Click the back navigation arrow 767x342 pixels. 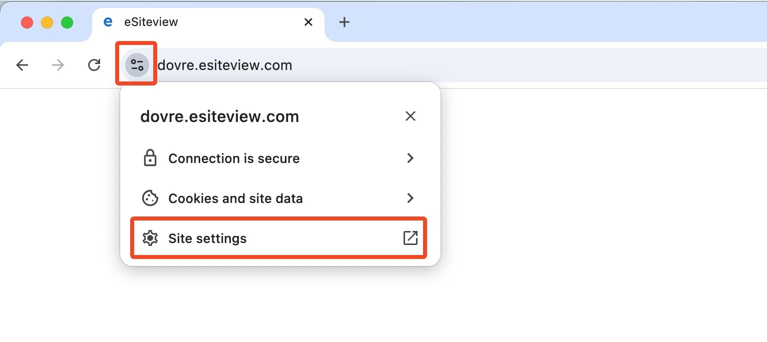point(22,64)
